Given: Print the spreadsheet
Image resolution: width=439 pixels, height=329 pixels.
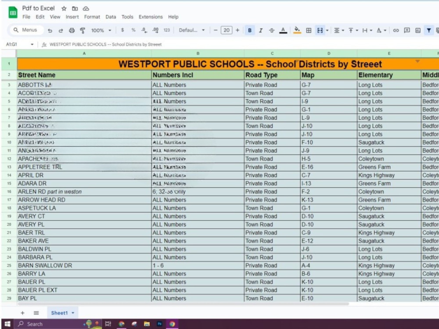Looking at the screenshot, I should point(72,30).
